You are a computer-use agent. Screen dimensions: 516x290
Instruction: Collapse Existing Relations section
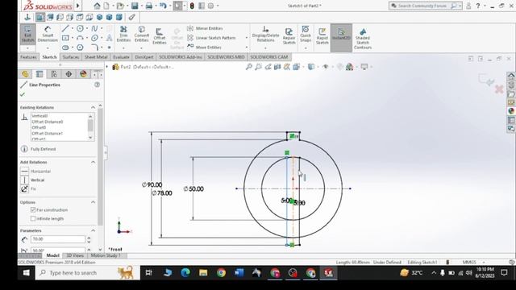93,107
